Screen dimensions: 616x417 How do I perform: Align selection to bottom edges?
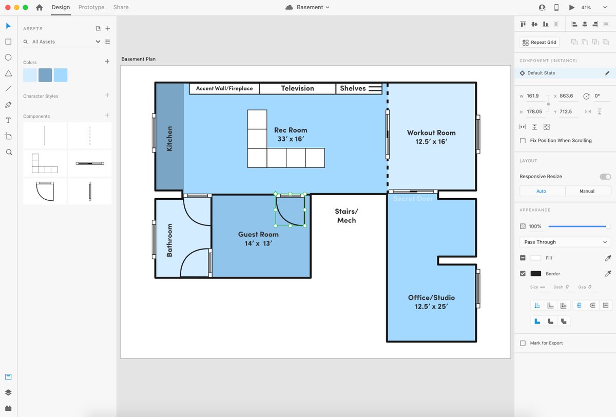[545, 24]
